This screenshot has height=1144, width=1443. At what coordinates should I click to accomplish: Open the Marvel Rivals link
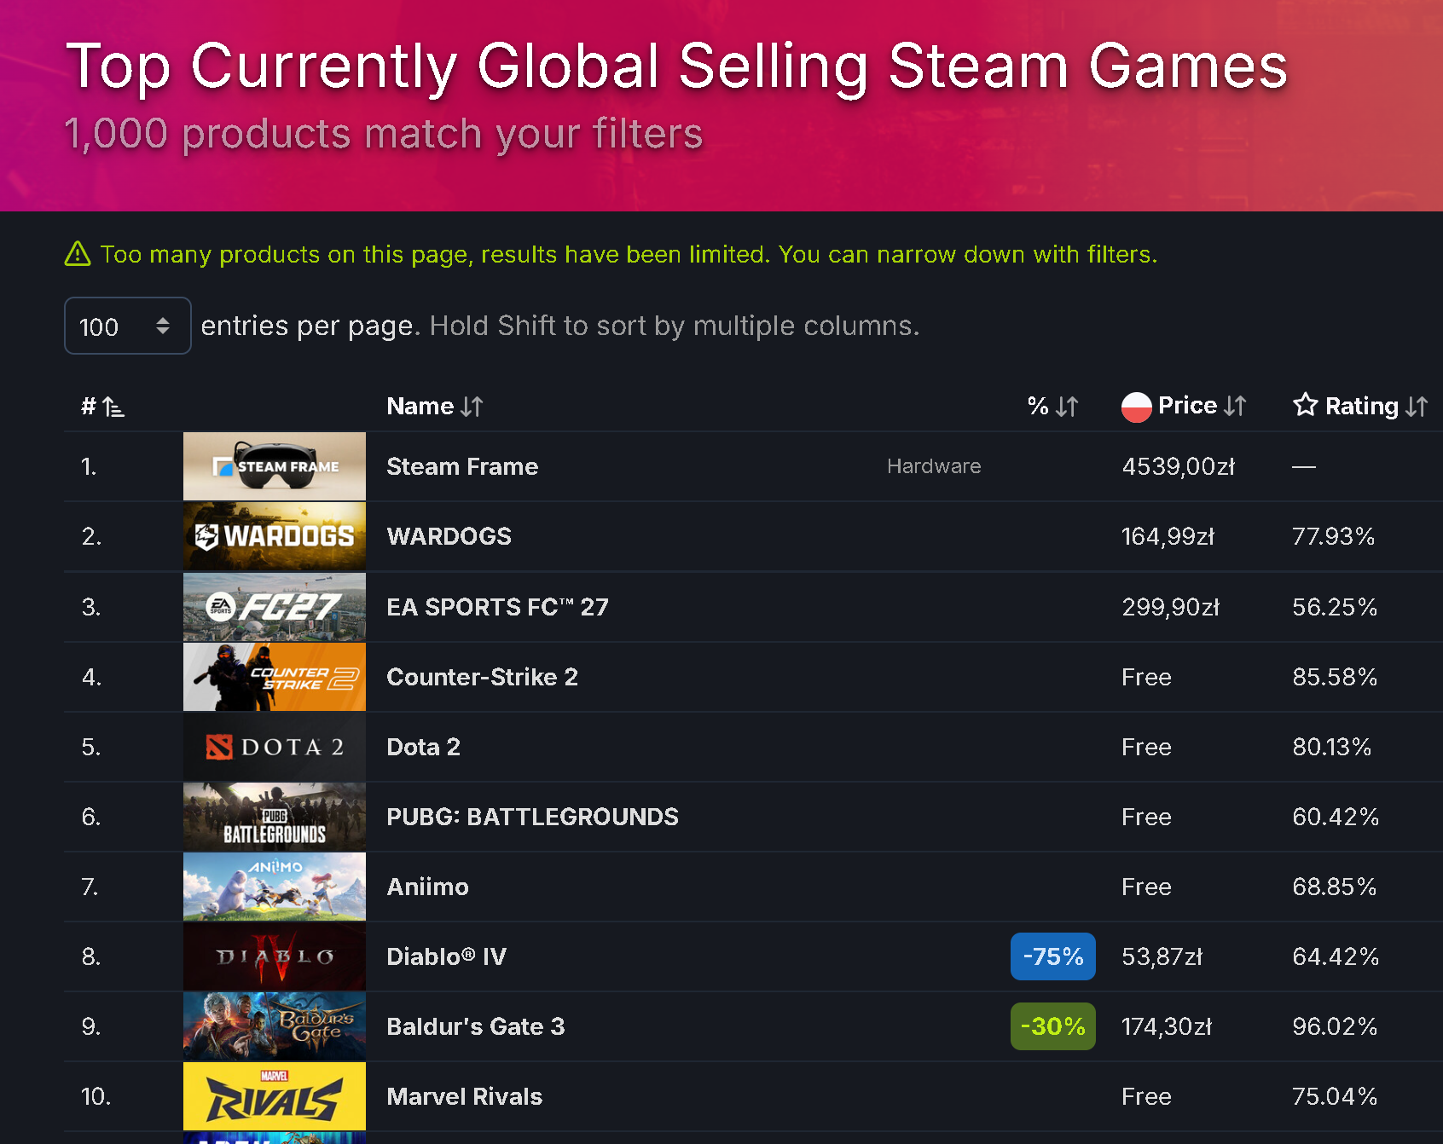464,1096
